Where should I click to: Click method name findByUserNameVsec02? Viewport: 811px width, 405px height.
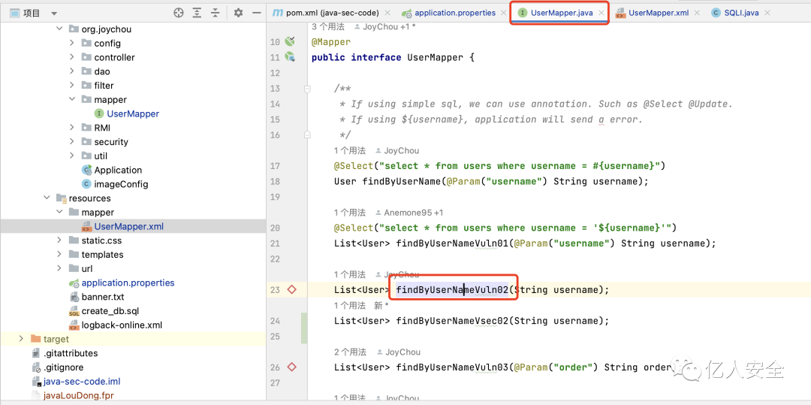click(x=453, y=321)
